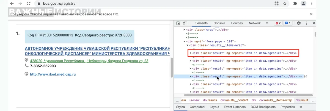
Task: Show more sidebar tabs chevron
Action: click(301, 107)
